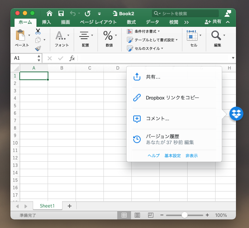Open the 挿入 ribbon tab
The width and height of the screenshot is (249, 228).
(x=47, y=22)
